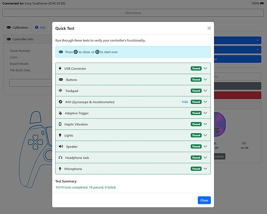Viewport: 267px width, 214px height.
Task: Click the Buttons gamepad icon
Action: pyautogui.click(x=61, y=79)
